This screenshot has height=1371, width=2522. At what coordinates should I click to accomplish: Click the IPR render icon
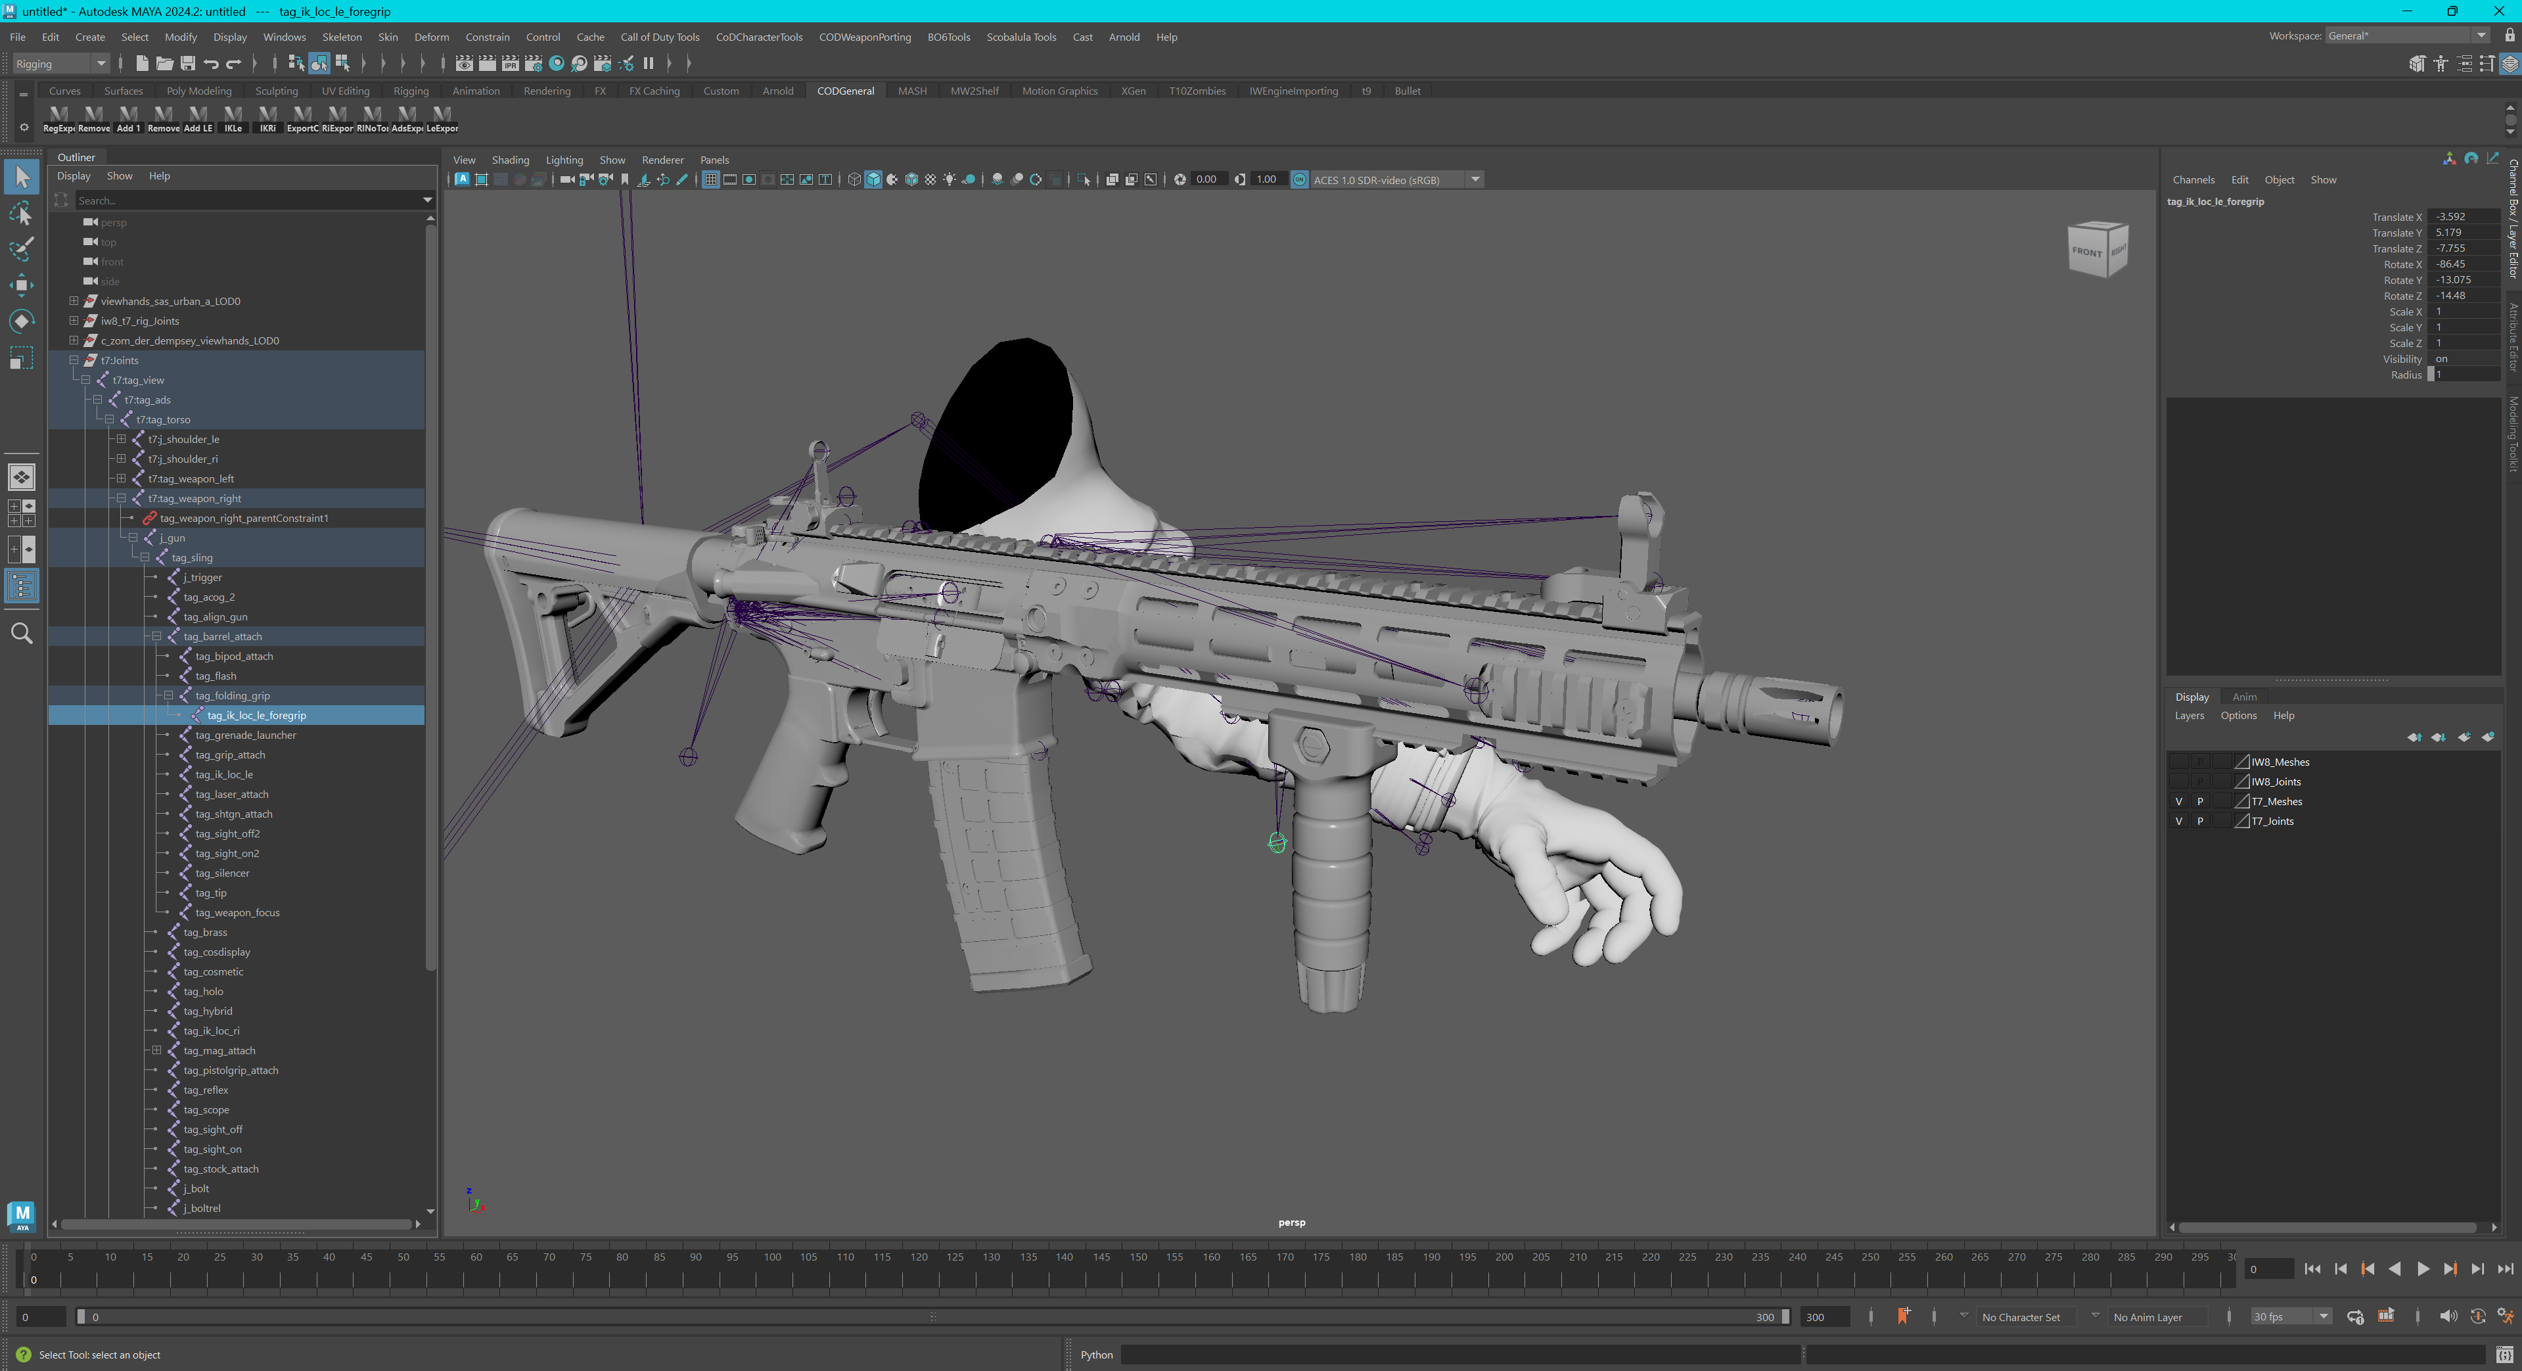click(x=510, y=64)
